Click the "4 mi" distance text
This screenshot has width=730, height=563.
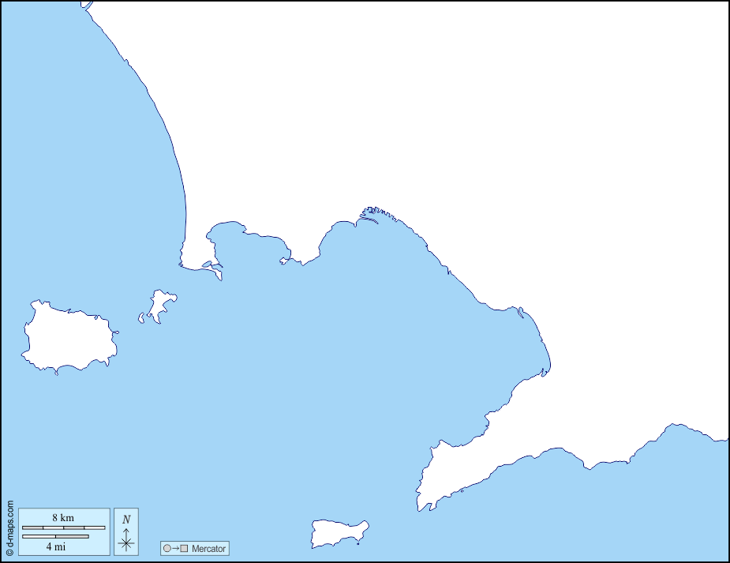pos(55,546)
